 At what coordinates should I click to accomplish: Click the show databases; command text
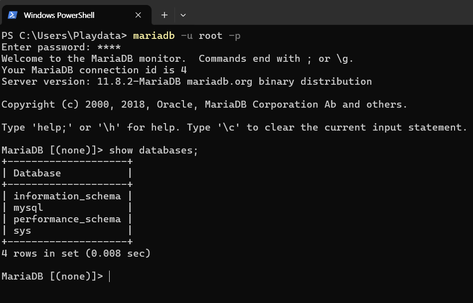point(153,150)
